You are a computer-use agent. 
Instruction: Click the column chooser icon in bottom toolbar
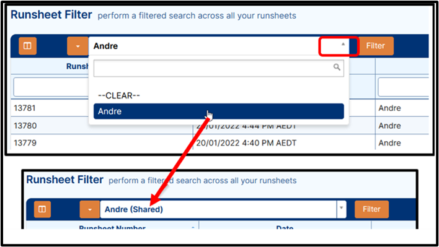pos(42,209)
